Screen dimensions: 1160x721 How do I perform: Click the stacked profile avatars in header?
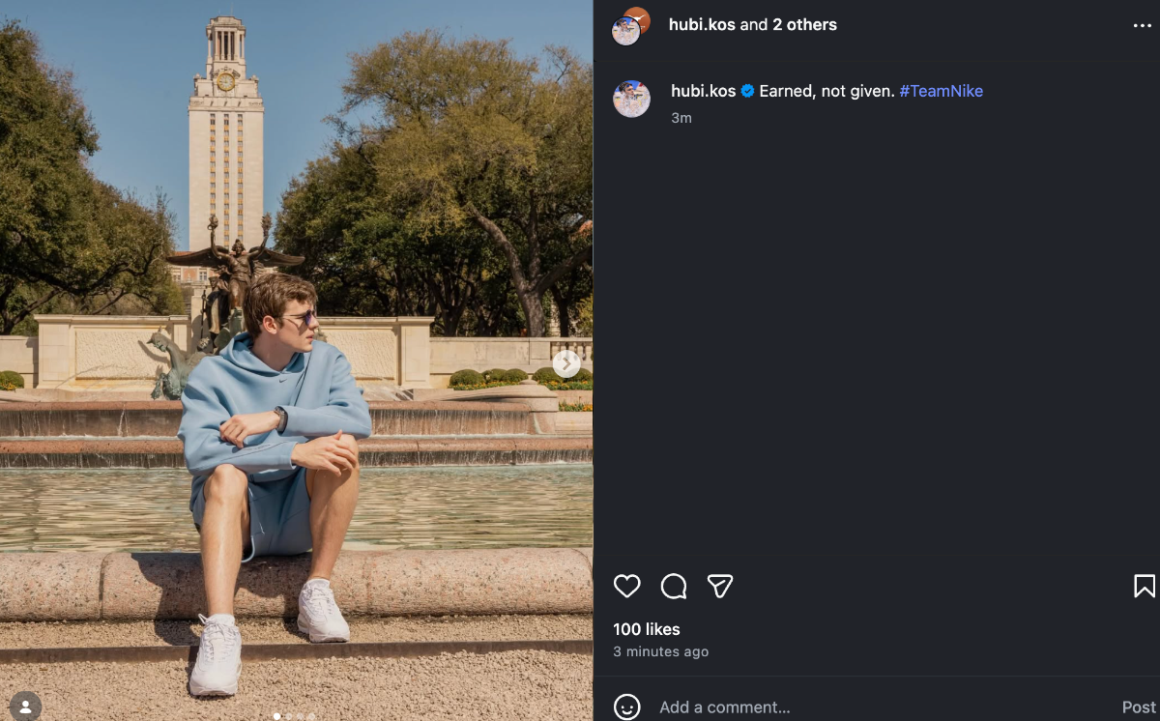(631, 25)
